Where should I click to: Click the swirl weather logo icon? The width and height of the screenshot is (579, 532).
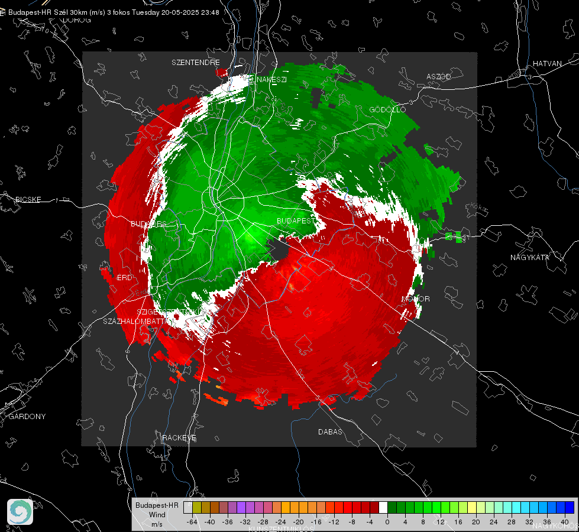(20, 512)
